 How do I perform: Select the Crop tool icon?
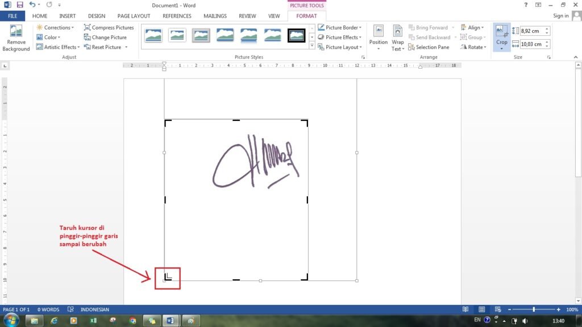(x=501, y=32)
